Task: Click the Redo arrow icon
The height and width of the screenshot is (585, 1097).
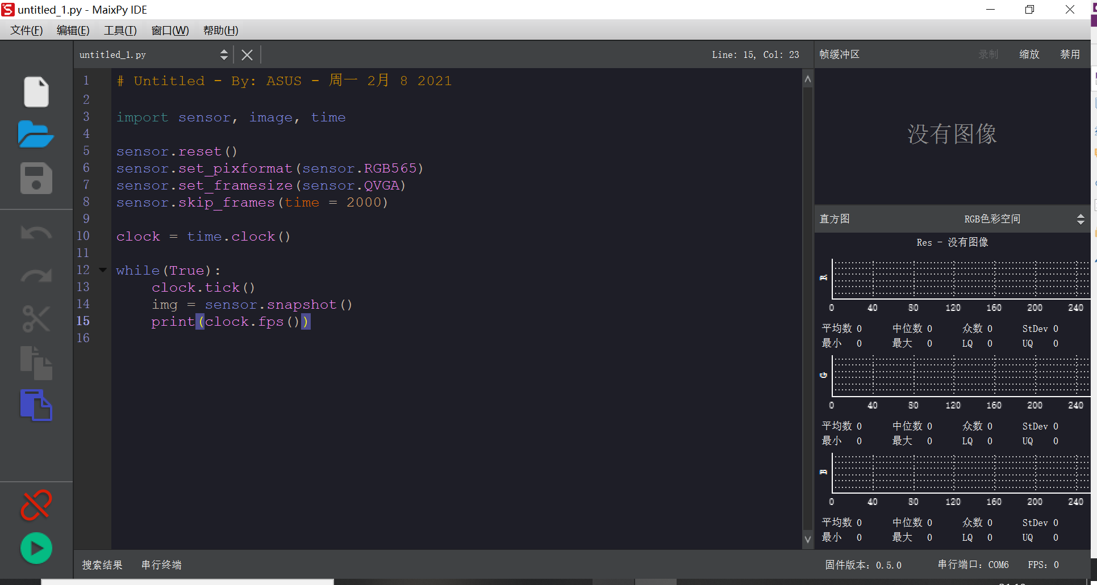Action: [36, 275]
